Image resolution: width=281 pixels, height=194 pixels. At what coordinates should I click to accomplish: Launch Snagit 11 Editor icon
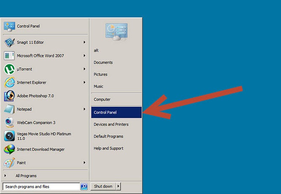pos(9,42)
